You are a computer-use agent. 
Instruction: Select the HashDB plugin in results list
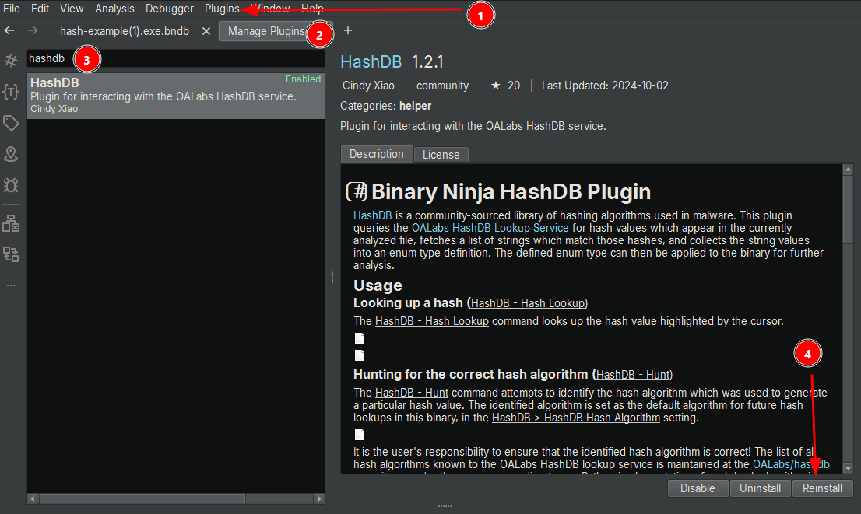click(x=176, y=96)
